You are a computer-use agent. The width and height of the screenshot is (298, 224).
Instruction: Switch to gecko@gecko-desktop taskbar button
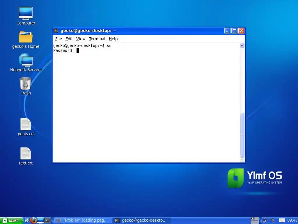(142, 220)
